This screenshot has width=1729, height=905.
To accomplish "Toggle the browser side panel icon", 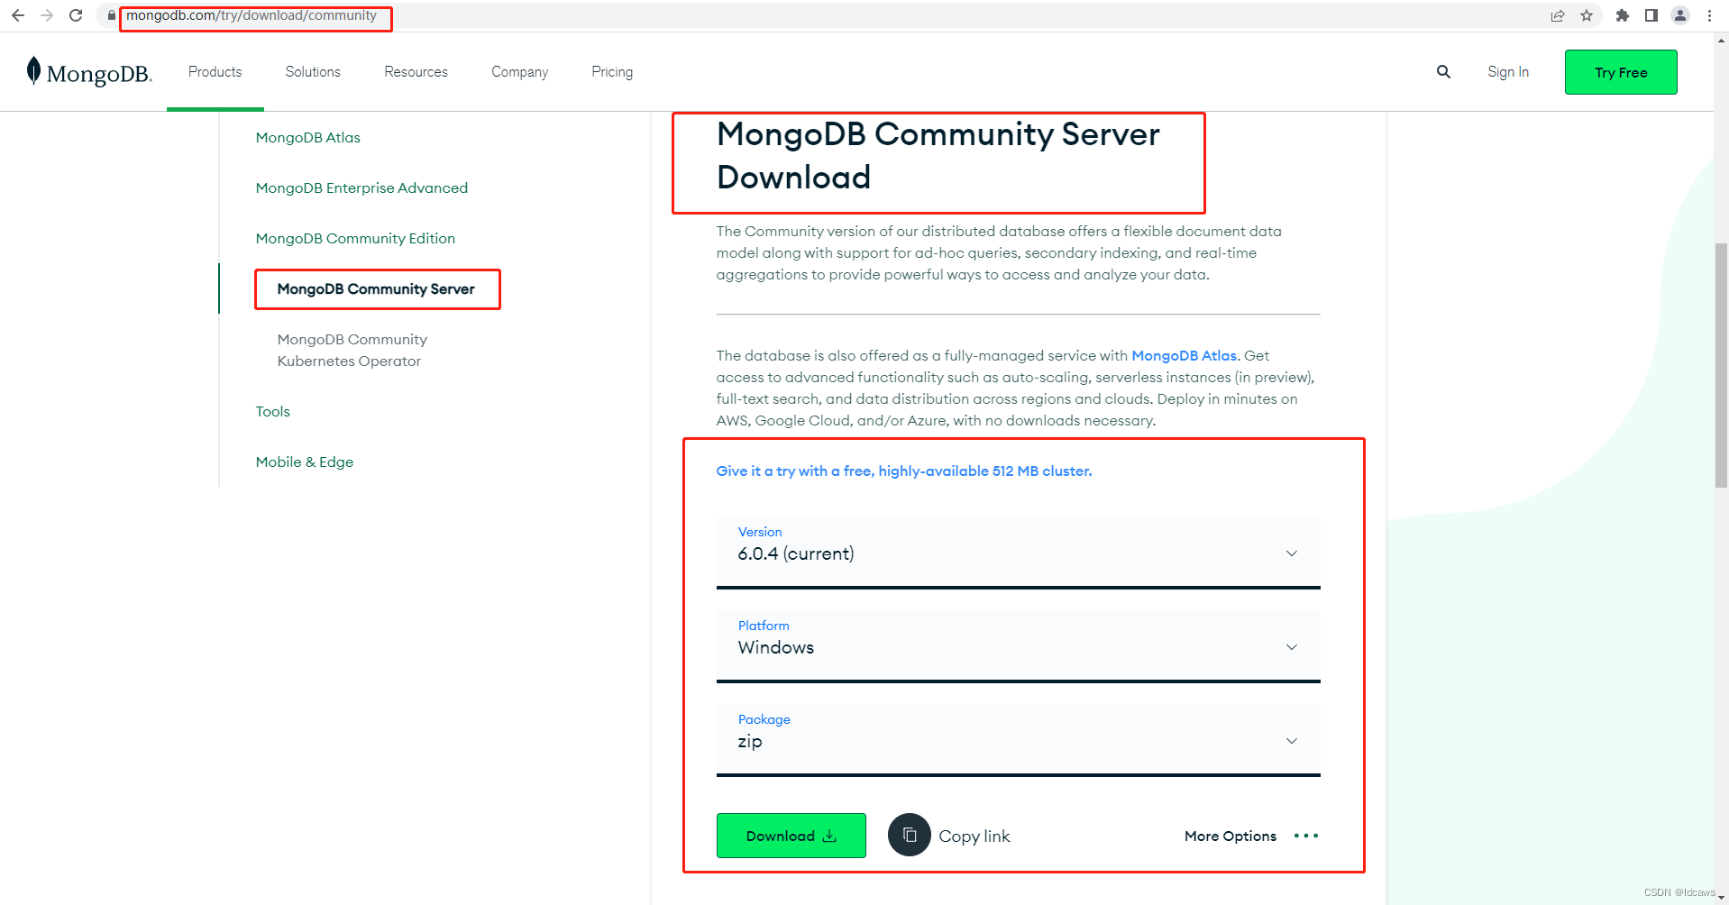I will pyautogui.click(x=1651, y=15).
